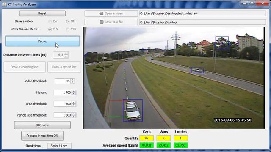Decrease History value with down arrow
This screenshot has width=271, height=152.
coord(74,94)
